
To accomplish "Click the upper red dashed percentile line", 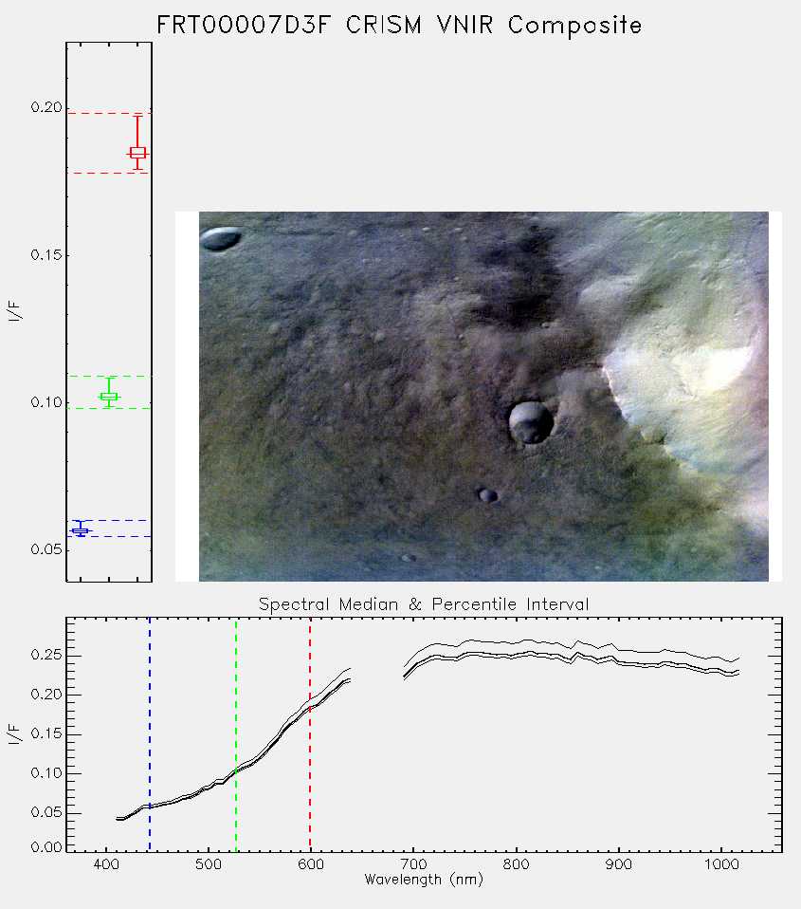I will [109, 114].
